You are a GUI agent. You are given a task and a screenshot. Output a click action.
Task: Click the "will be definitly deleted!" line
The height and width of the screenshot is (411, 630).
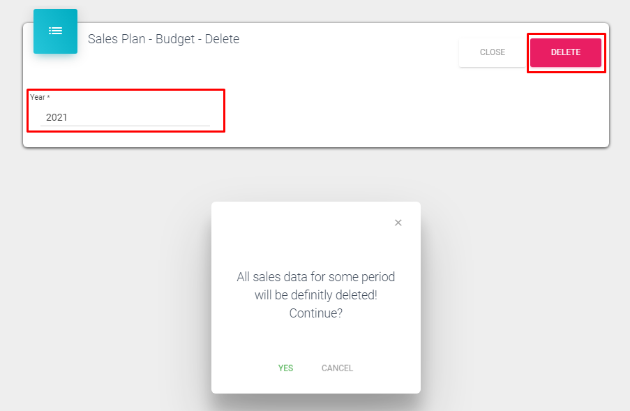point(315,295)
